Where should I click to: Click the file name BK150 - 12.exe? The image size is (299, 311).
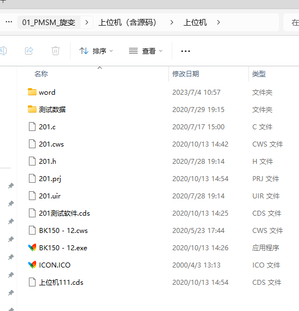click(63, 247)
